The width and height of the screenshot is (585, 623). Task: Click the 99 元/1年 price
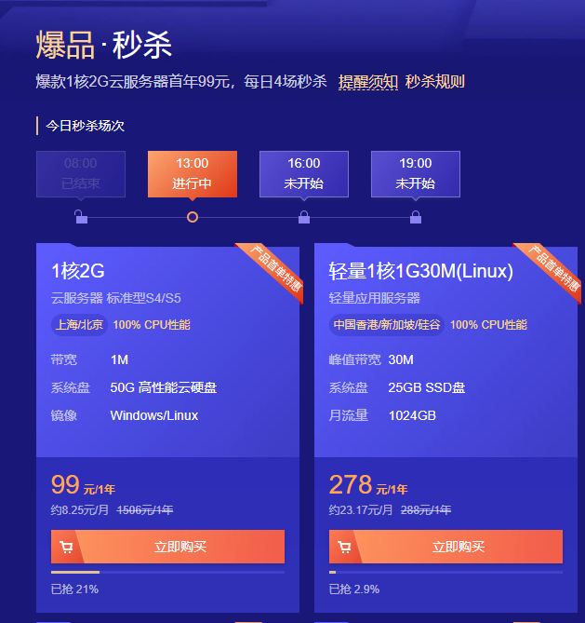(83, 485)
